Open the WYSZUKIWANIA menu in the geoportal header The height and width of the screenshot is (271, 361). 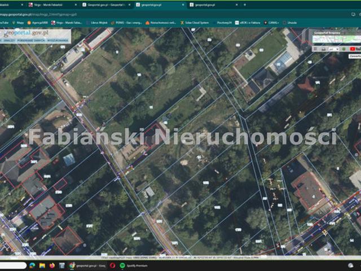click(58, 41)
